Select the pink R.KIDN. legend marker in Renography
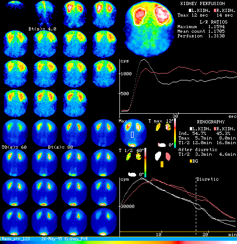237x244 pixels. pos(215,128)
